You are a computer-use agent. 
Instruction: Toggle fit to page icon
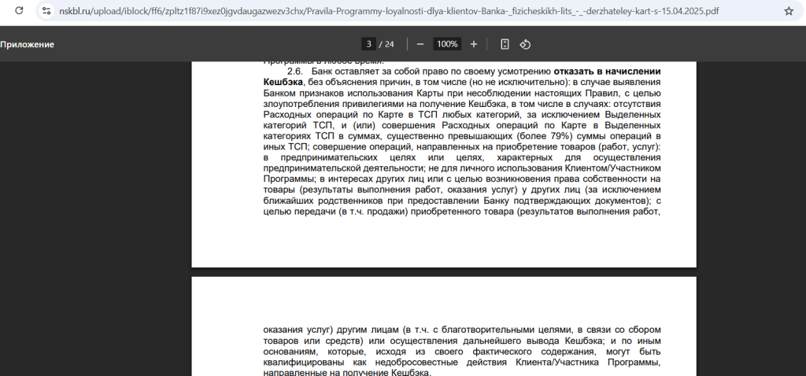click(505, 44)
